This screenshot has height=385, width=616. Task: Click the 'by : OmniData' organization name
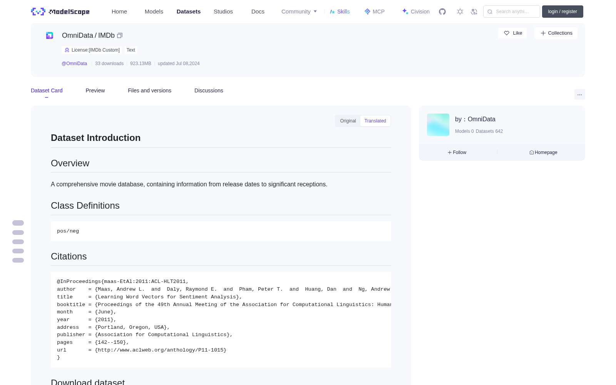pos(475,119)
